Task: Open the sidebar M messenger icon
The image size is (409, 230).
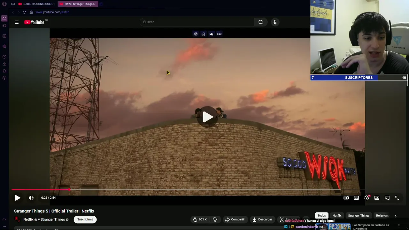Action: pyautogui.click(x=4, y=36)
